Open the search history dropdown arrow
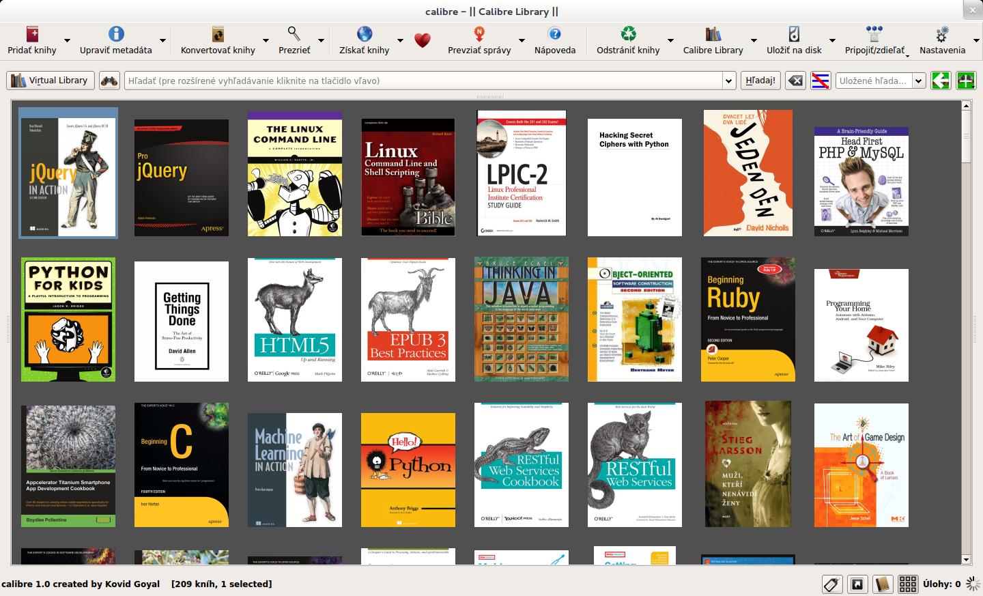 click(x=728, y=81)
